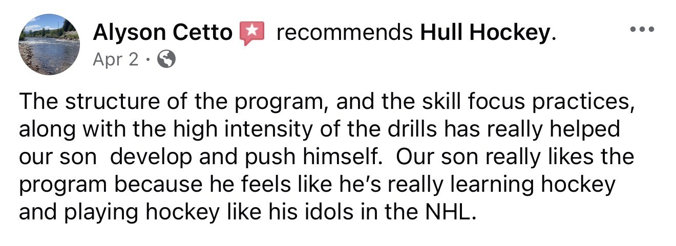Click the globe public audience icon
Image resolution: width=676 pixels, height=246 pixels.
167,59
